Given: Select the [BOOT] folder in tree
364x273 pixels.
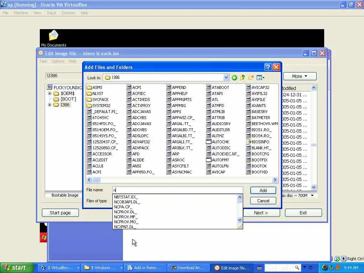Looking at the screenshot, I should click(65, 99).
